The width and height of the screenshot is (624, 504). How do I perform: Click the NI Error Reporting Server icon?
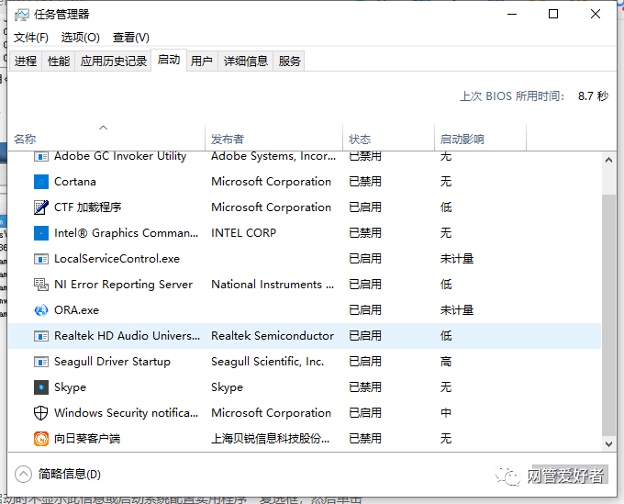click(41, 285)
